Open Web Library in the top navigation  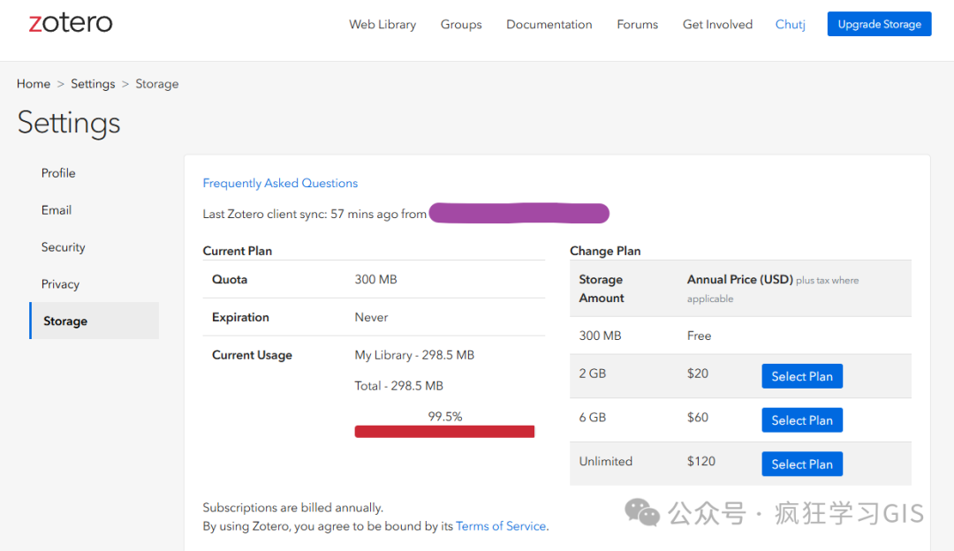pos(382,25)
